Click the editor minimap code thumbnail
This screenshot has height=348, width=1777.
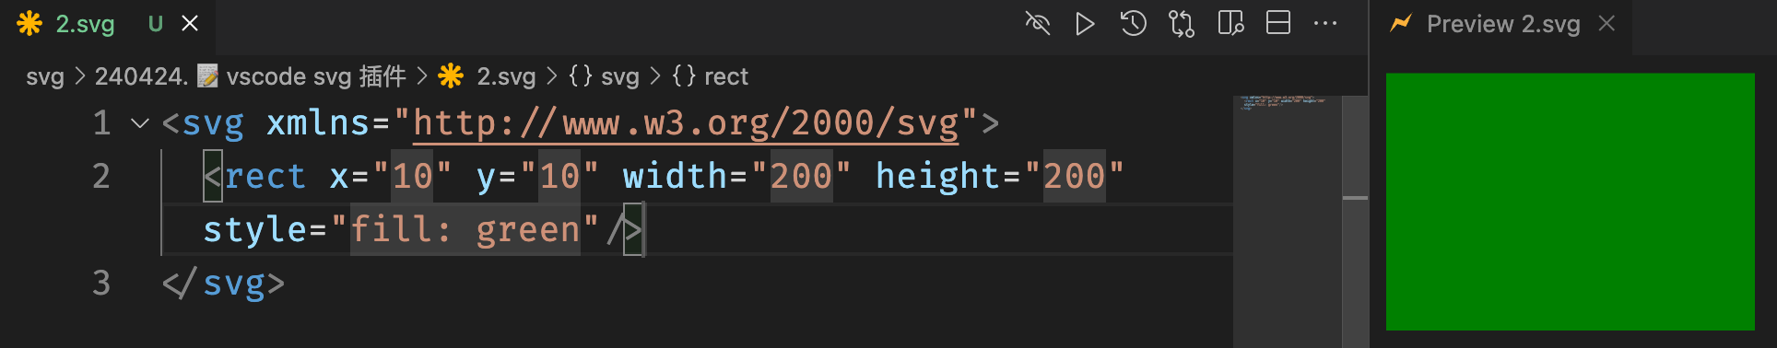tap(1281, 102)
